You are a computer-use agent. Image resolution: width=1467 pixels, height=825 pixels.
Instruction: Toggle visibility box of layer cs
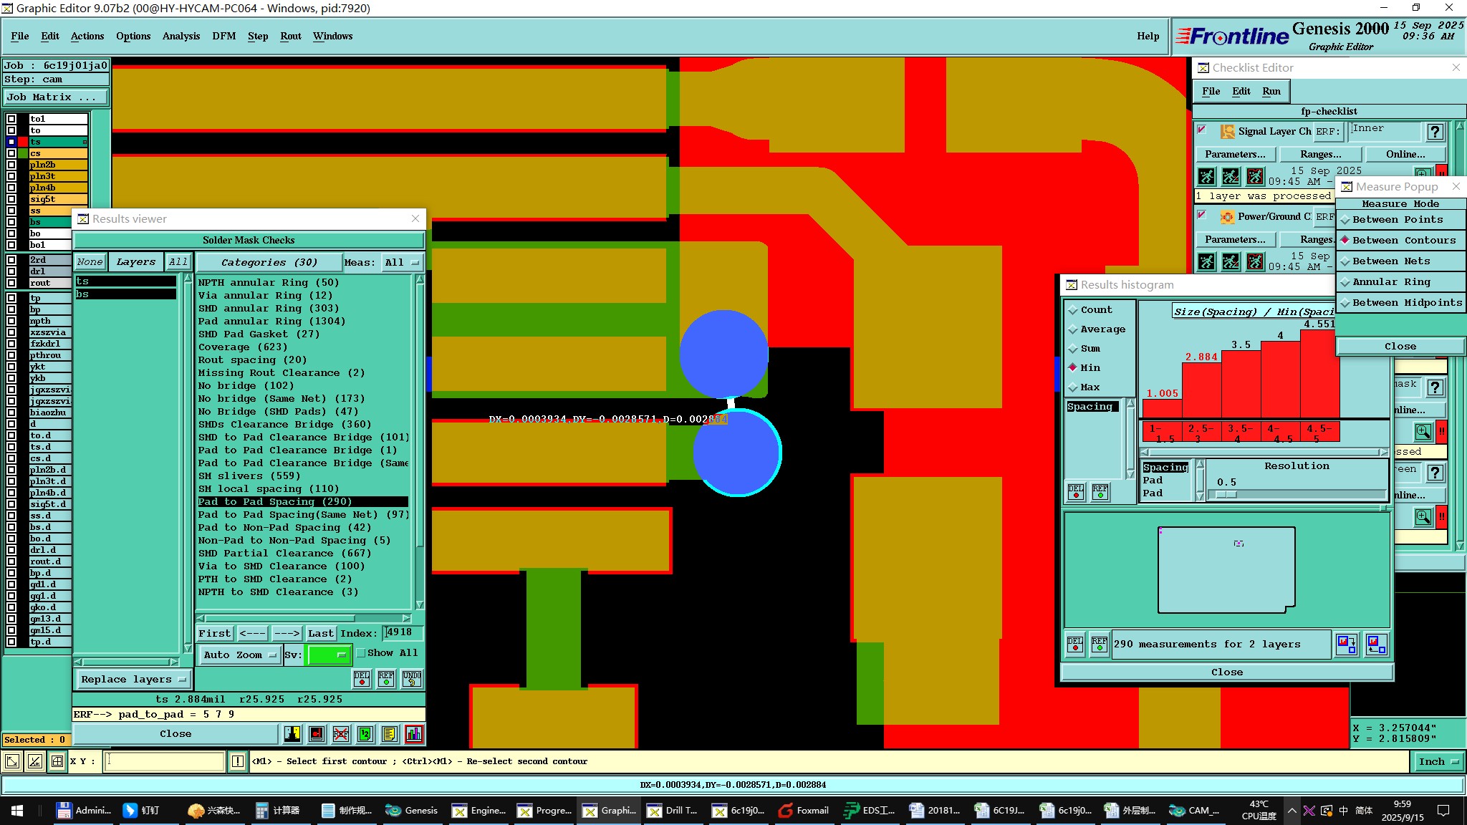point(11,153)
